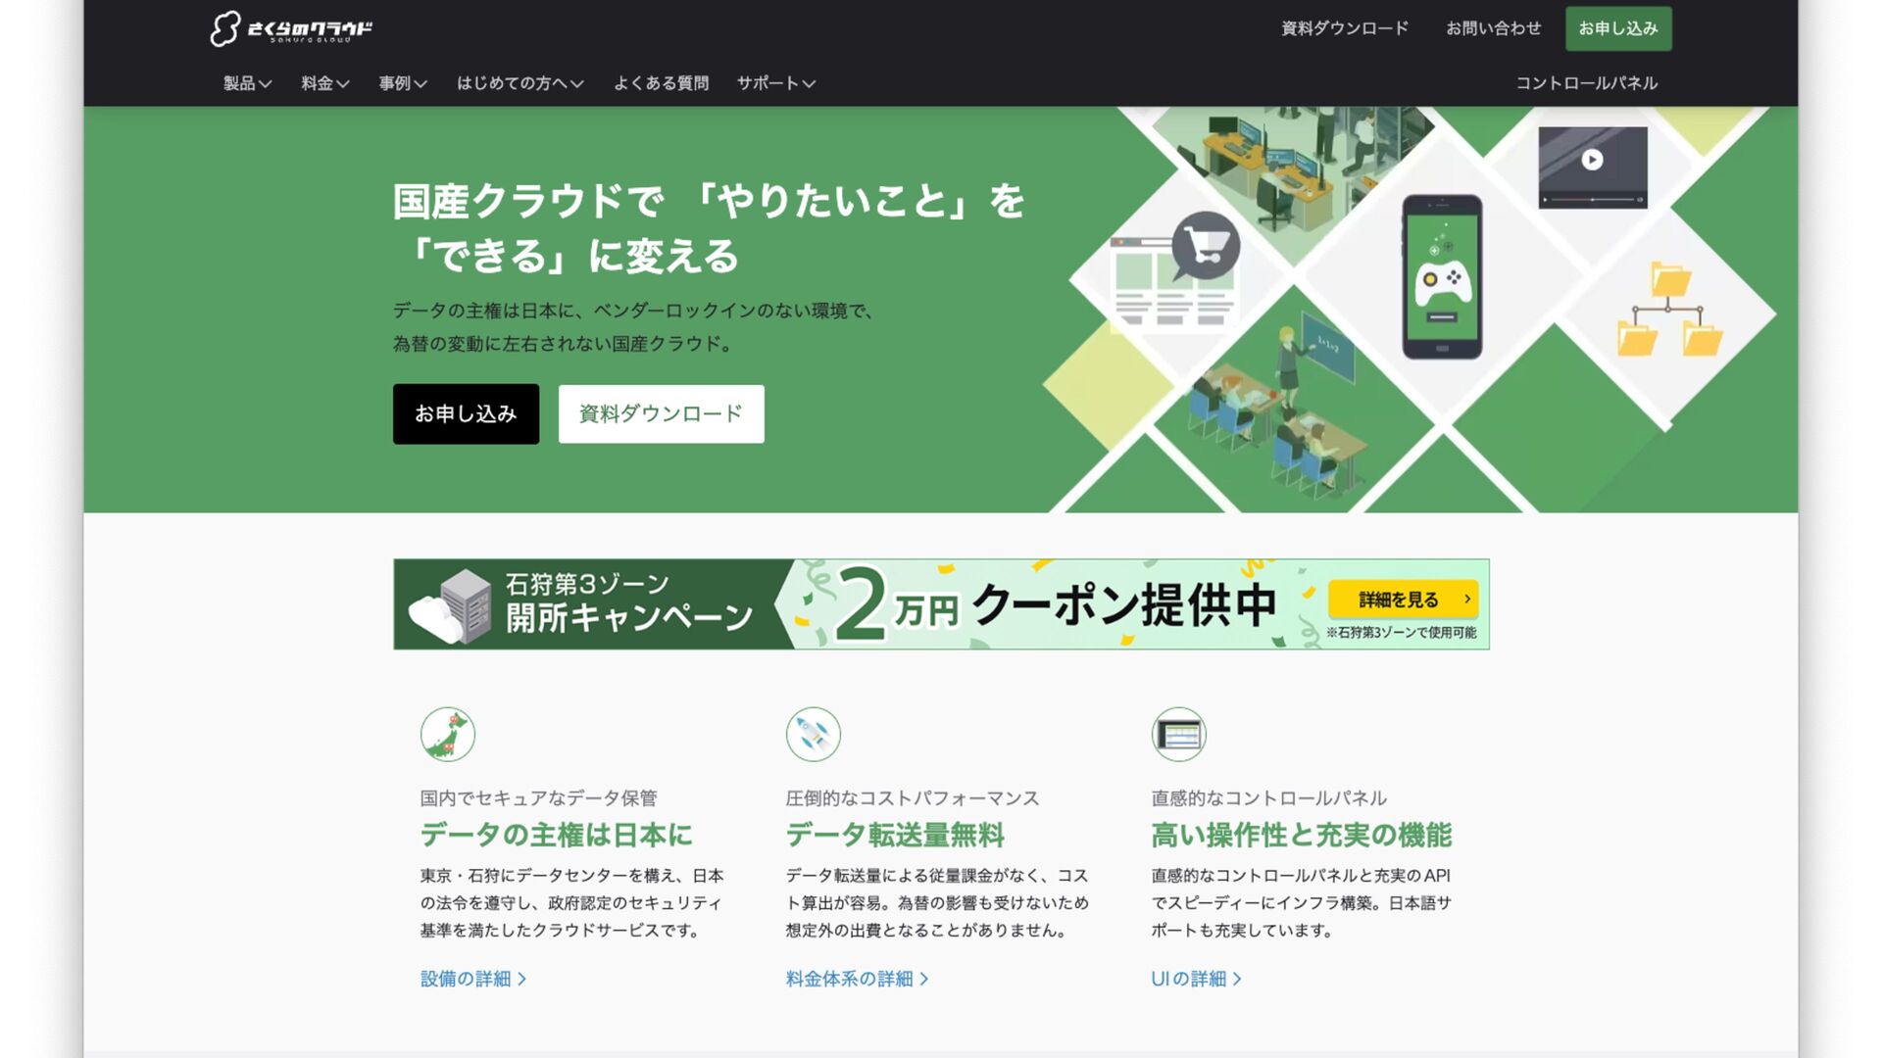Expand the はじめての方へ menu
The image size is (1882, 1058).
coord(520,83)
